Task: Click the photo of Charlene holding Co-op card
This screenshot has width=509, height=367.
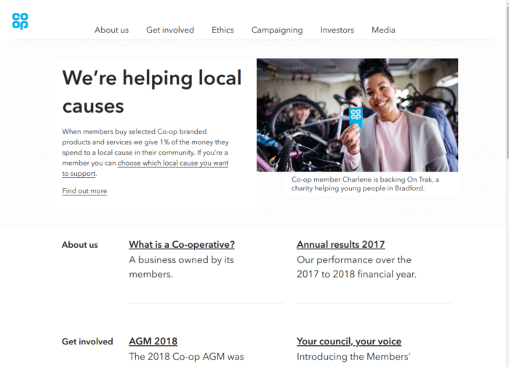Action: tap(357, 115)
